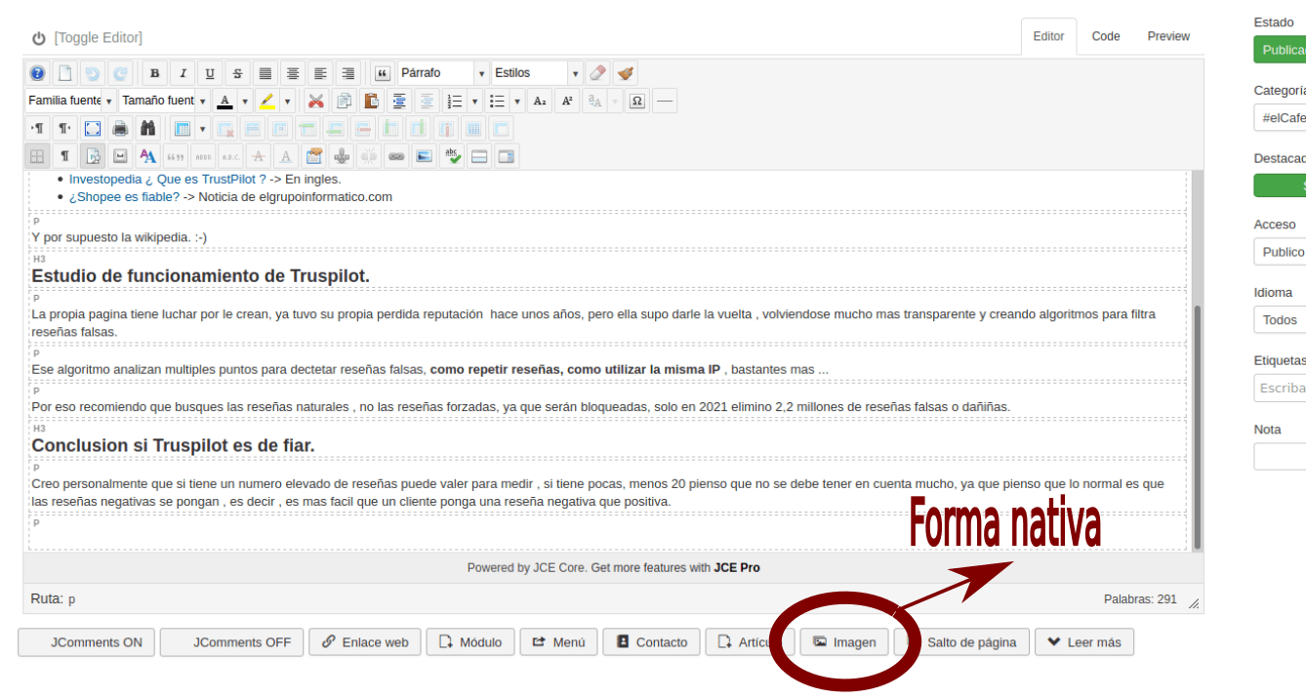The width and height of the screenshot is (1306, 699).
Task: Insert a special character (Omega icon)
Action: [x=636, y=101]
